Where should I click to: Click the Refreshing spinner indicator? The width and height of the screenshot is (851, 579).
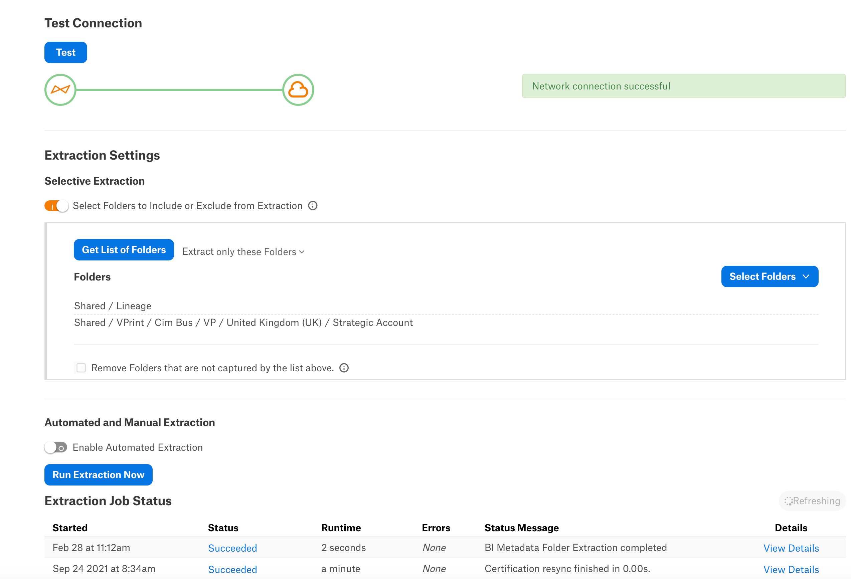click(x=812, y=501)
